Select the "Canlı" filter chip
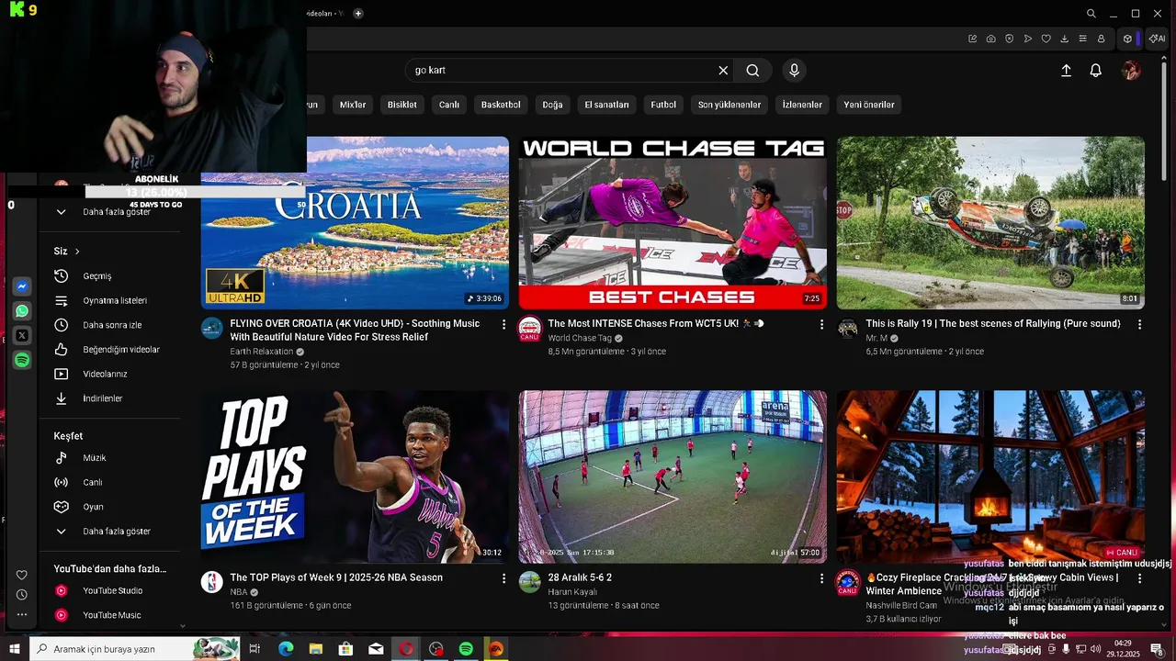This screenshot has height=661, width=1176. (x=449, y=105)
